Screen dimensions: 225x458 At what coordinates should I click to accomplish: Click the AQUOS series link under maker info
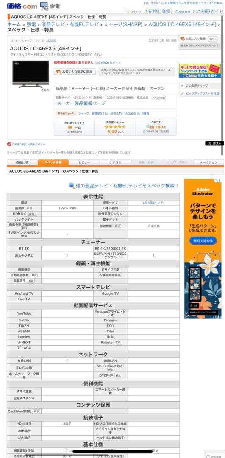51,41
